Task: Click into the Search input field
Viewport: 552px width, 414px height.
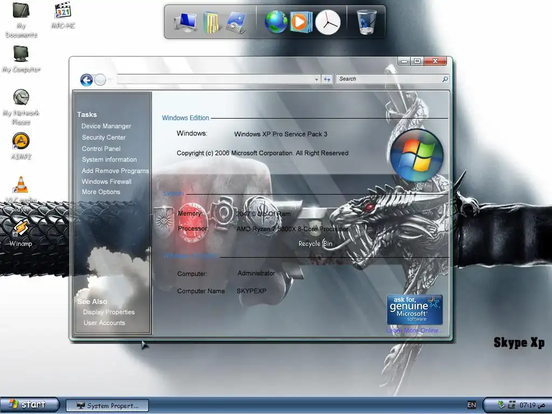Action: (x=389, y=79)
